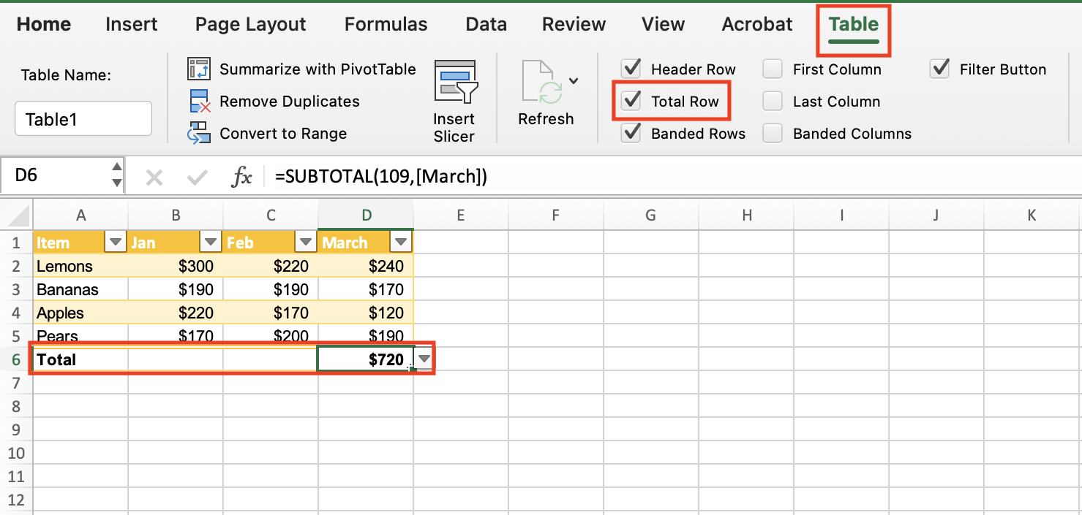Disable the Total Row option
Screen dimensions: 1082x515
[x=630, y=101]
